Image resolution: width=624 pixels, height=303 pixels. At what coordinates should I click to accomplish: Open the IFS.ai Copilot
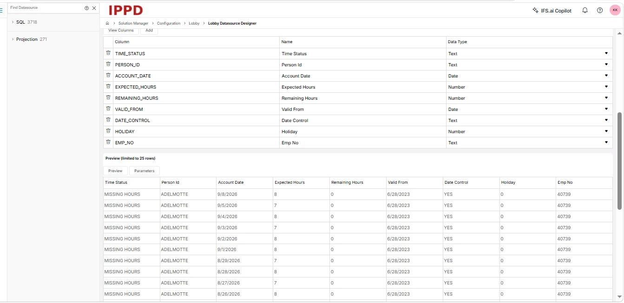[x=552, y=10]
